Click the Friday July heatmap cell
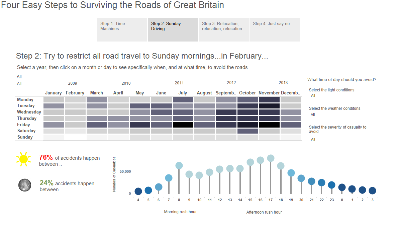The width and height of the screenshot is (396, 229). [183, 125]
